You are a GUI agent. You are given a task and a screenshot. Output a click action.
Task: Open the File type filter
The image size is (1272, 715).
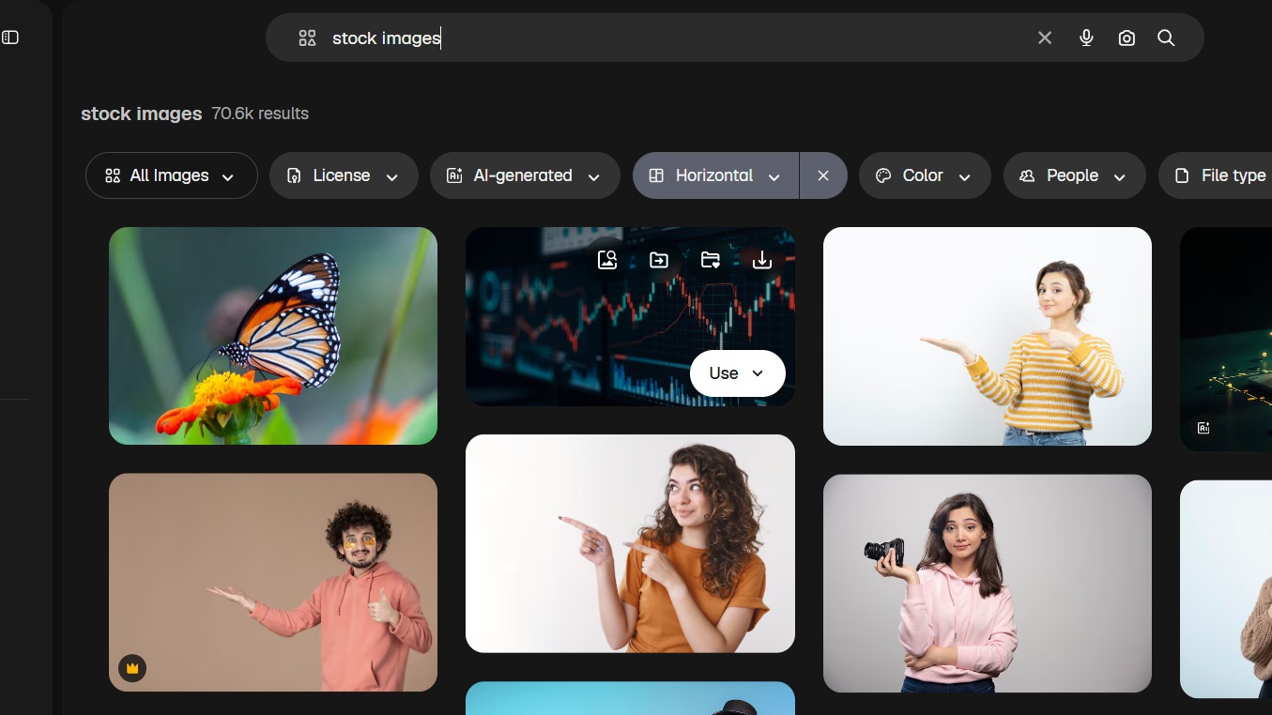coord(1216,175)
